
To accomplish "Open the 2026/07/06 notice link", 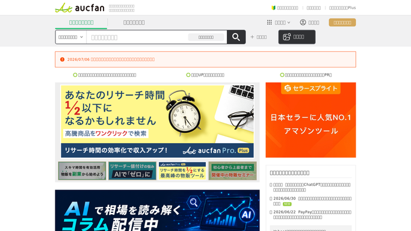I will (111, 60).
